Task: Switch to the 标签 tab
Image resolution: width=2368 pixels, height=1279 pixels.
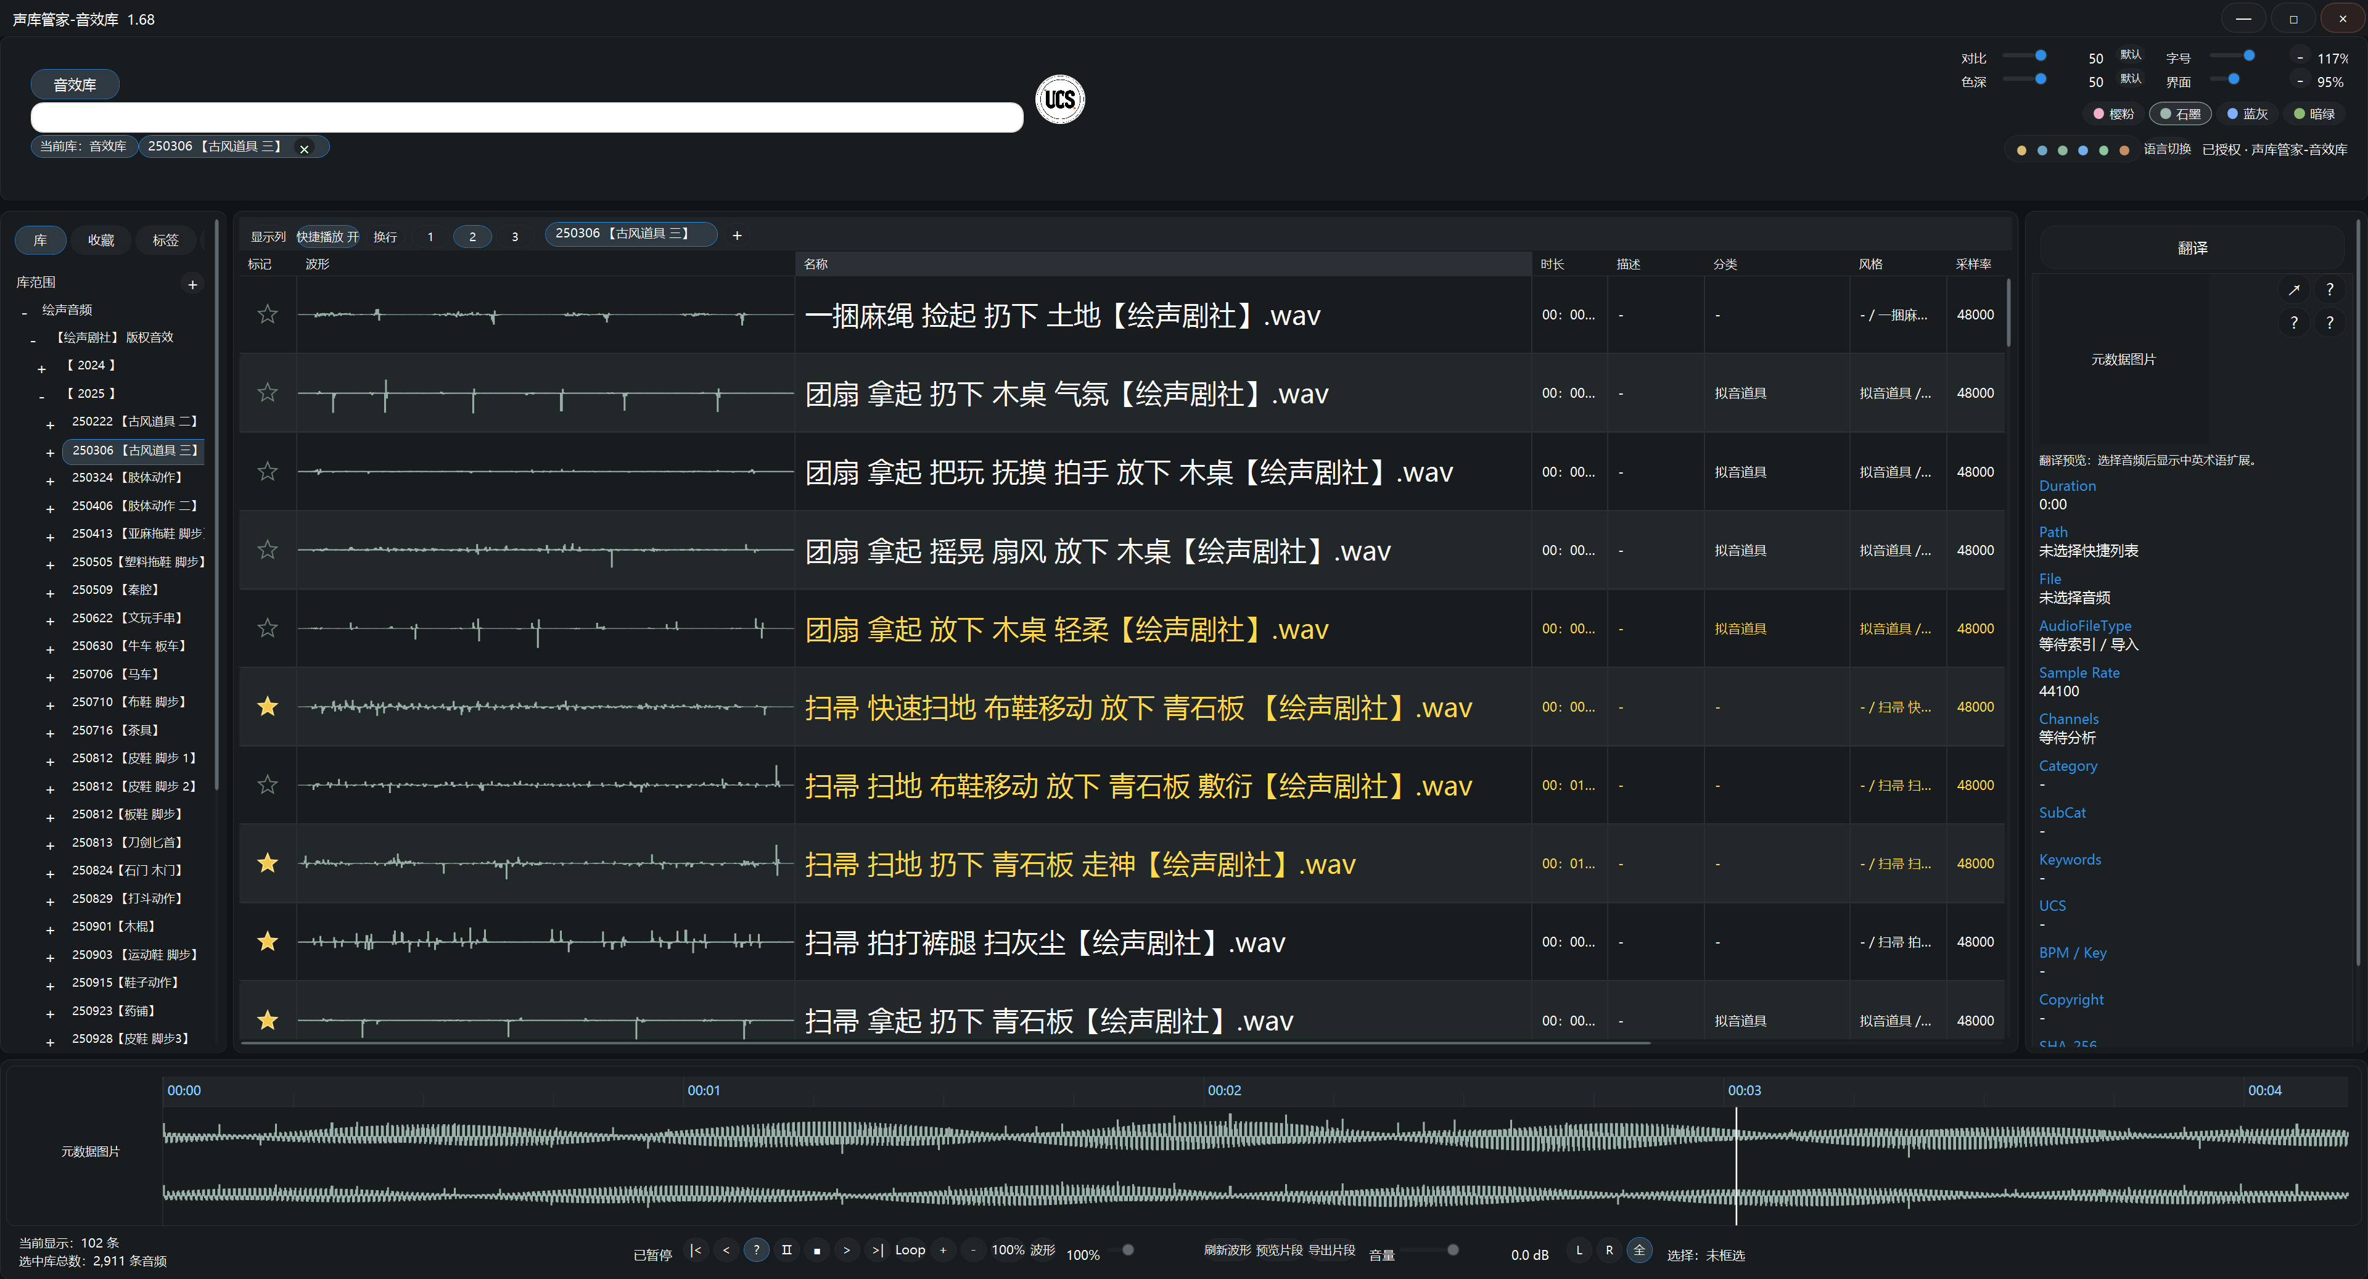Action: pyautogui.click(x=165, y=240)
